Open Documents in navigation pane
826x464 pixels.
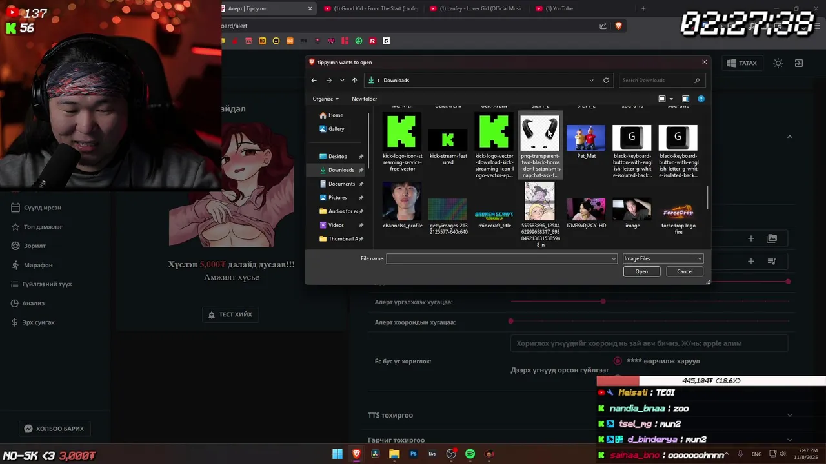click(341, 184)
